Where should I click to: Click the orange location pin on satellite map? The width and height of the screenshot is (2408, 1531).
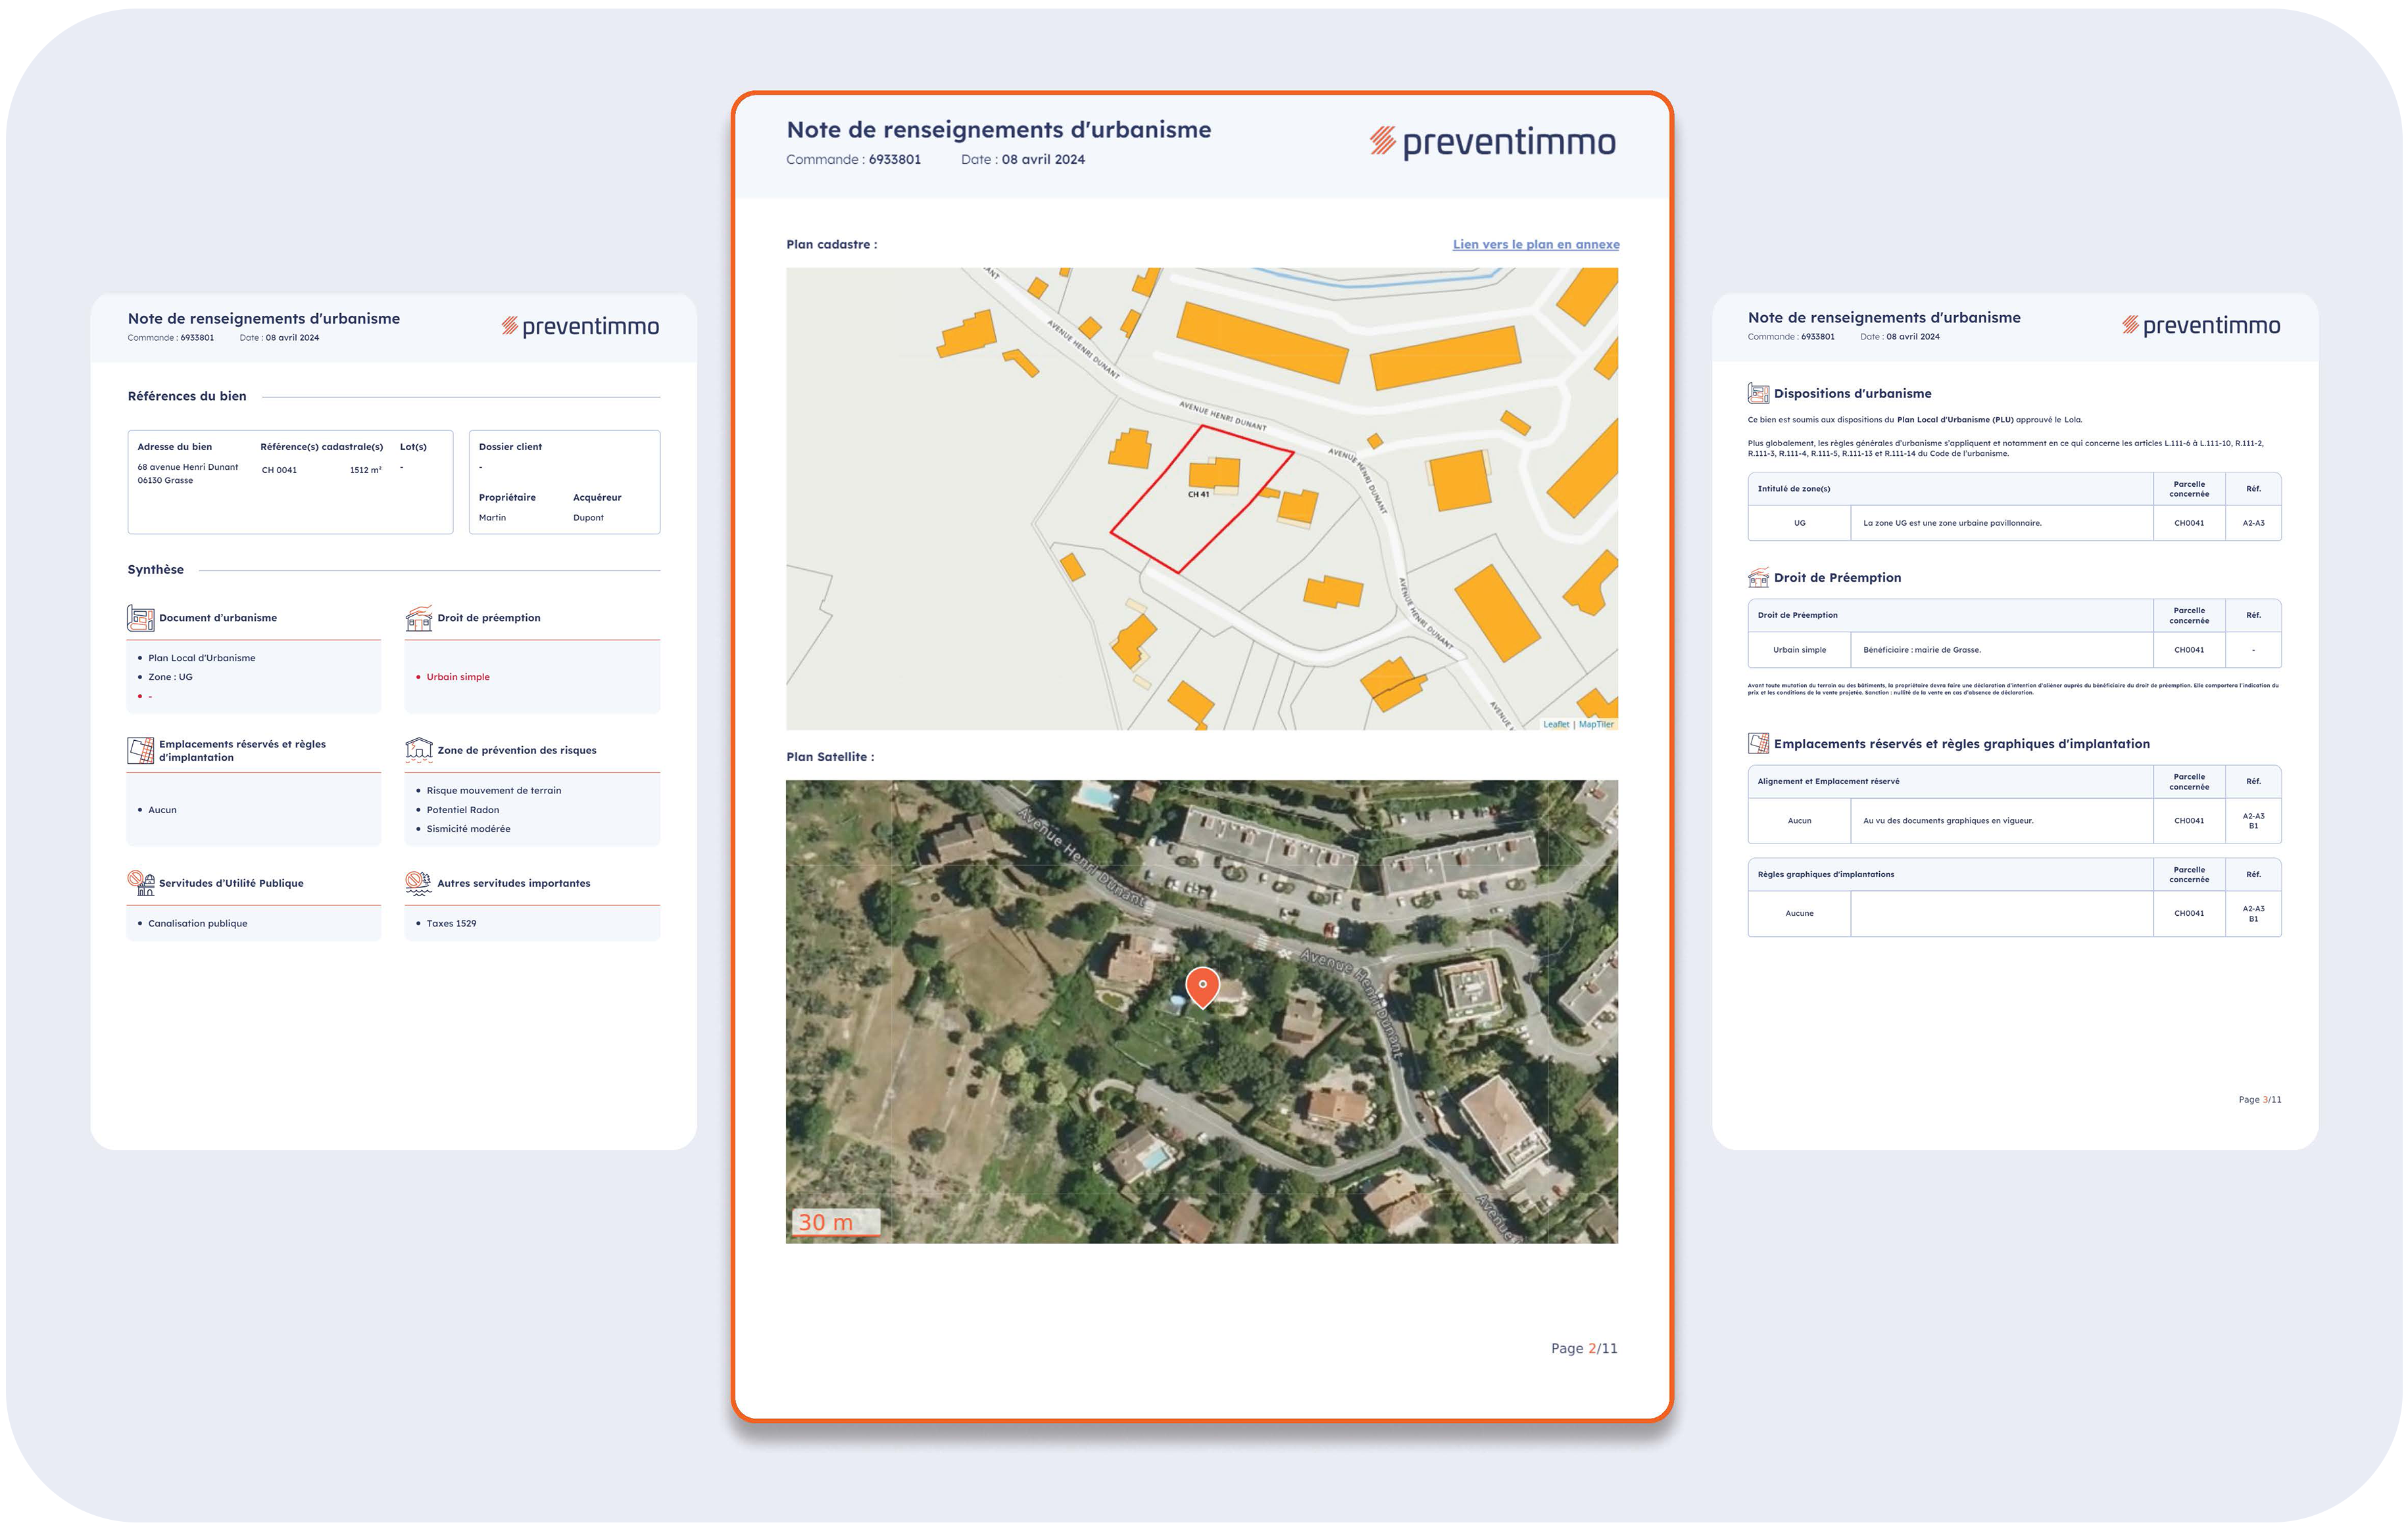[1202, 986]
